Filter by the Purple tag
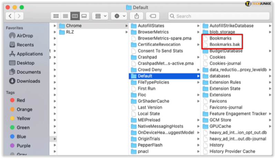276x159 pixels. (x=20, y=146)
